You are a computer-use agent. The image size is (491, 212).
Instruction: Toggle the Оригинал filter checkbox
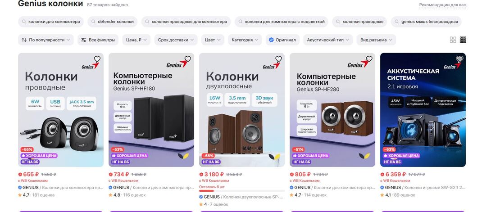283,40
